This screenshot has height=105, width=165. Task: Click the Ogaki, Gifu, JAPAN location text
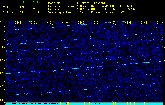108,6
